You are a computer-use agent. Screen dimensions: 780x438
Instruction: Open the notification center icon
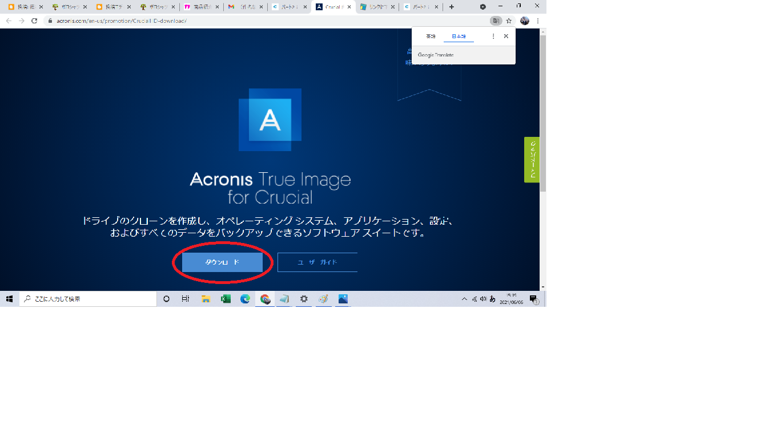(534, 299)
